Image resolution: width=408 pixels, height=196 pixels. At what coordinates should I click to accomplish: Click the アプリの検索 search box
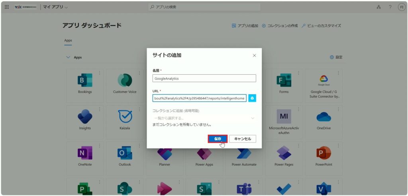[x=204, y=7]
